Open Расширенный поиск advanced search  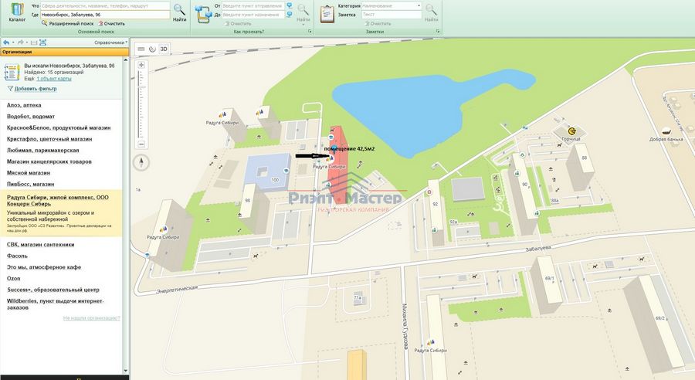click(x=67, y=23)
